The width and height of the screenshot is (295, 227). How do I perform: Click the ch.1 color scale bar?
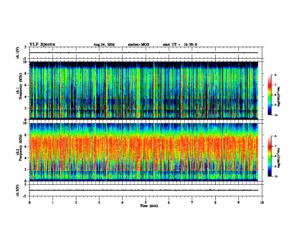(x=269, y=95)
